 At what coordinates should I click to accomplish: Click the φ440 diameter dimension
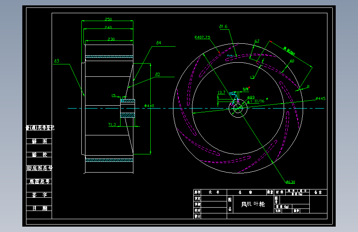click(x=149, y=106)
